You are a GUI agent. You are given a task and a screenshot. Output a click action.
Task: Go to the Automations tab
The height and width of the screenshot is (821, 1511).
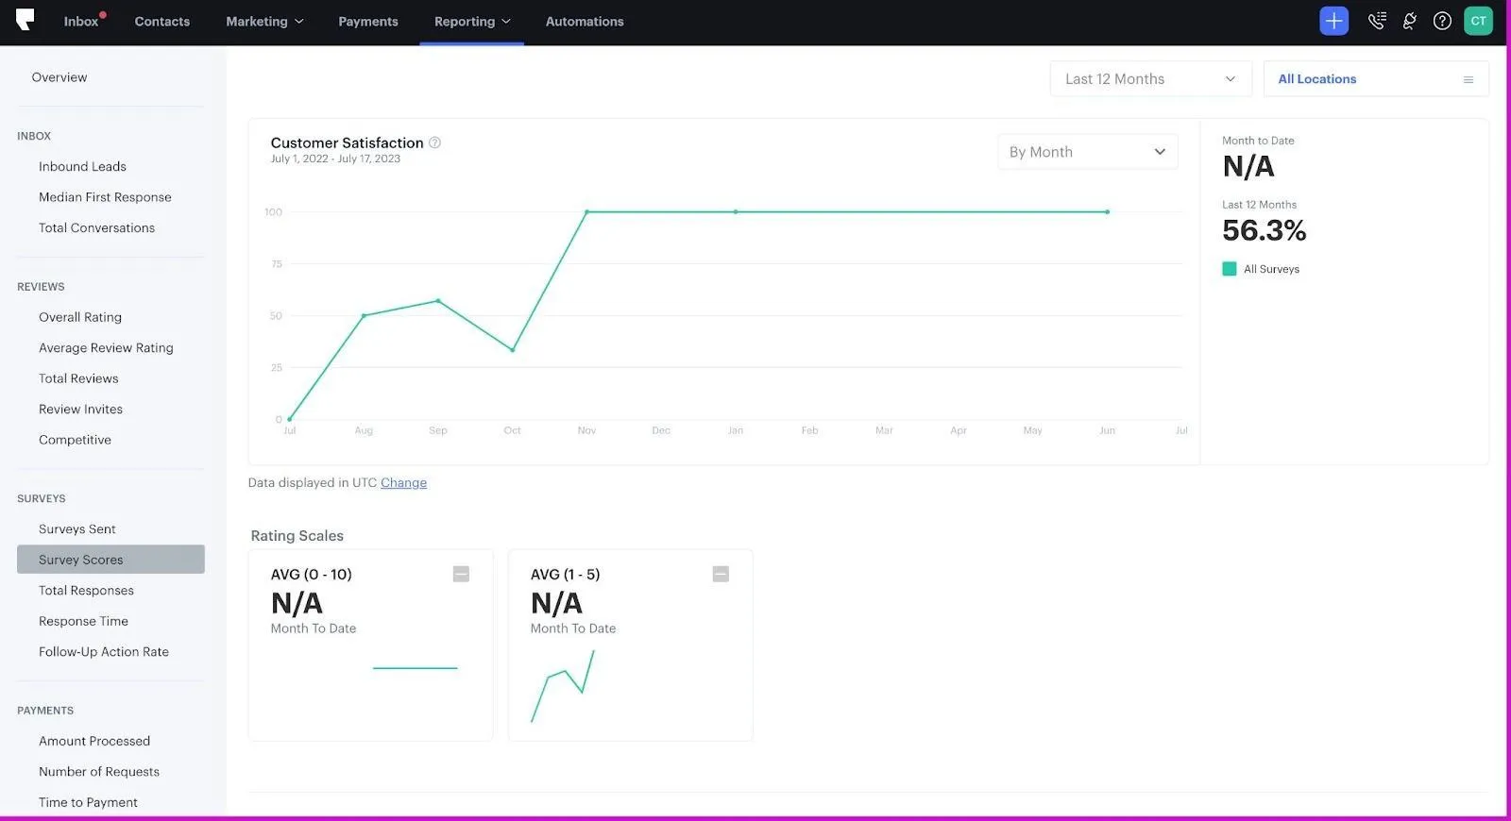pyautogui.click(x=585, y=22)
